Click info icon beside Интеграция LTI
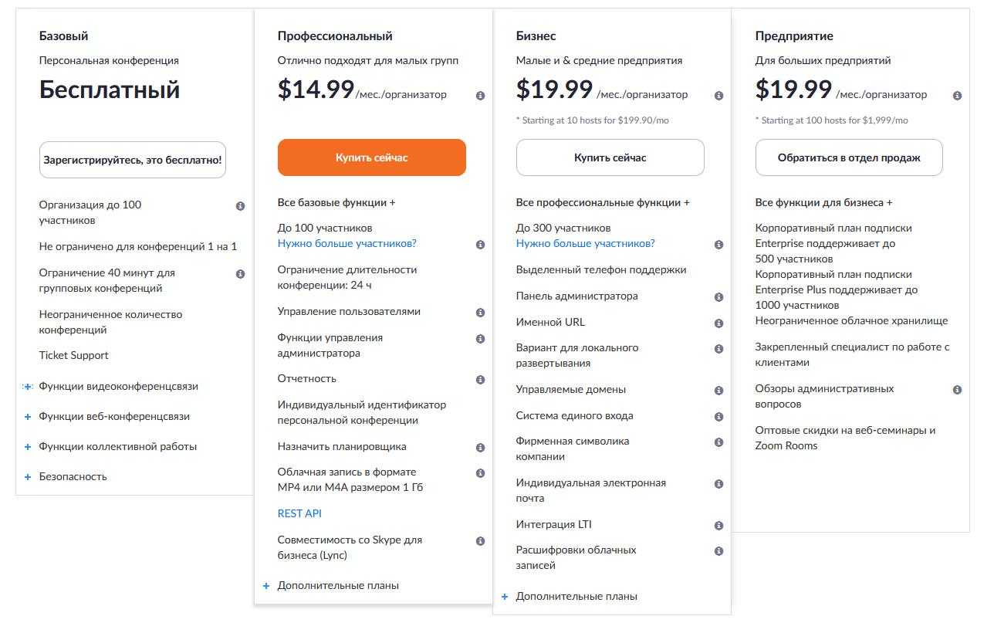The height and width of the screenshot is (633, 994). (x=718, y=526)
